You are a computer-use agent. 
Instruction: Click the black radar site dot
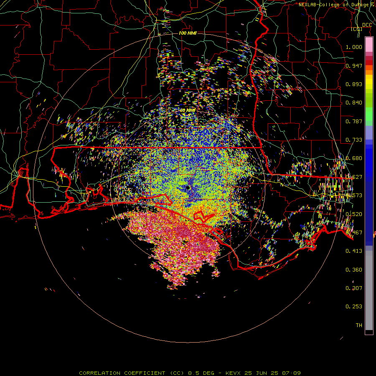click(x=188, y=188)
